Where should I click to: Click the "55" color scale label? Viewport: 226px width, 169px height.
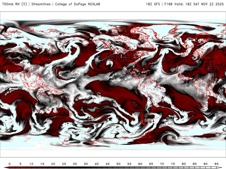129,164
